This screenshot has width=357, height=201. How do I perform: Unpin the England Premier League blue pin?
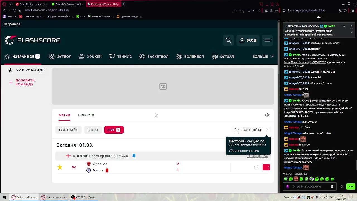134,156
